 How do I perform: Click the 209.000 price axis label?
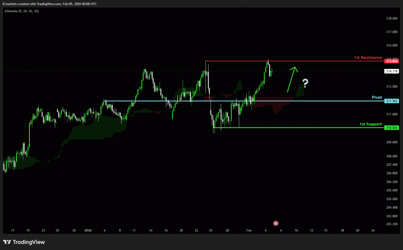click(392, 142)
